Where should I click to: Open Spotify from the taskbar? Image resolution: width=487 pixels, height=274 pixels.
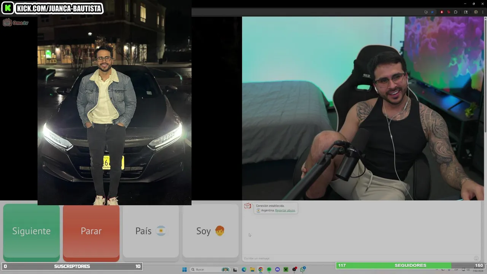click(x=269, y=269)
